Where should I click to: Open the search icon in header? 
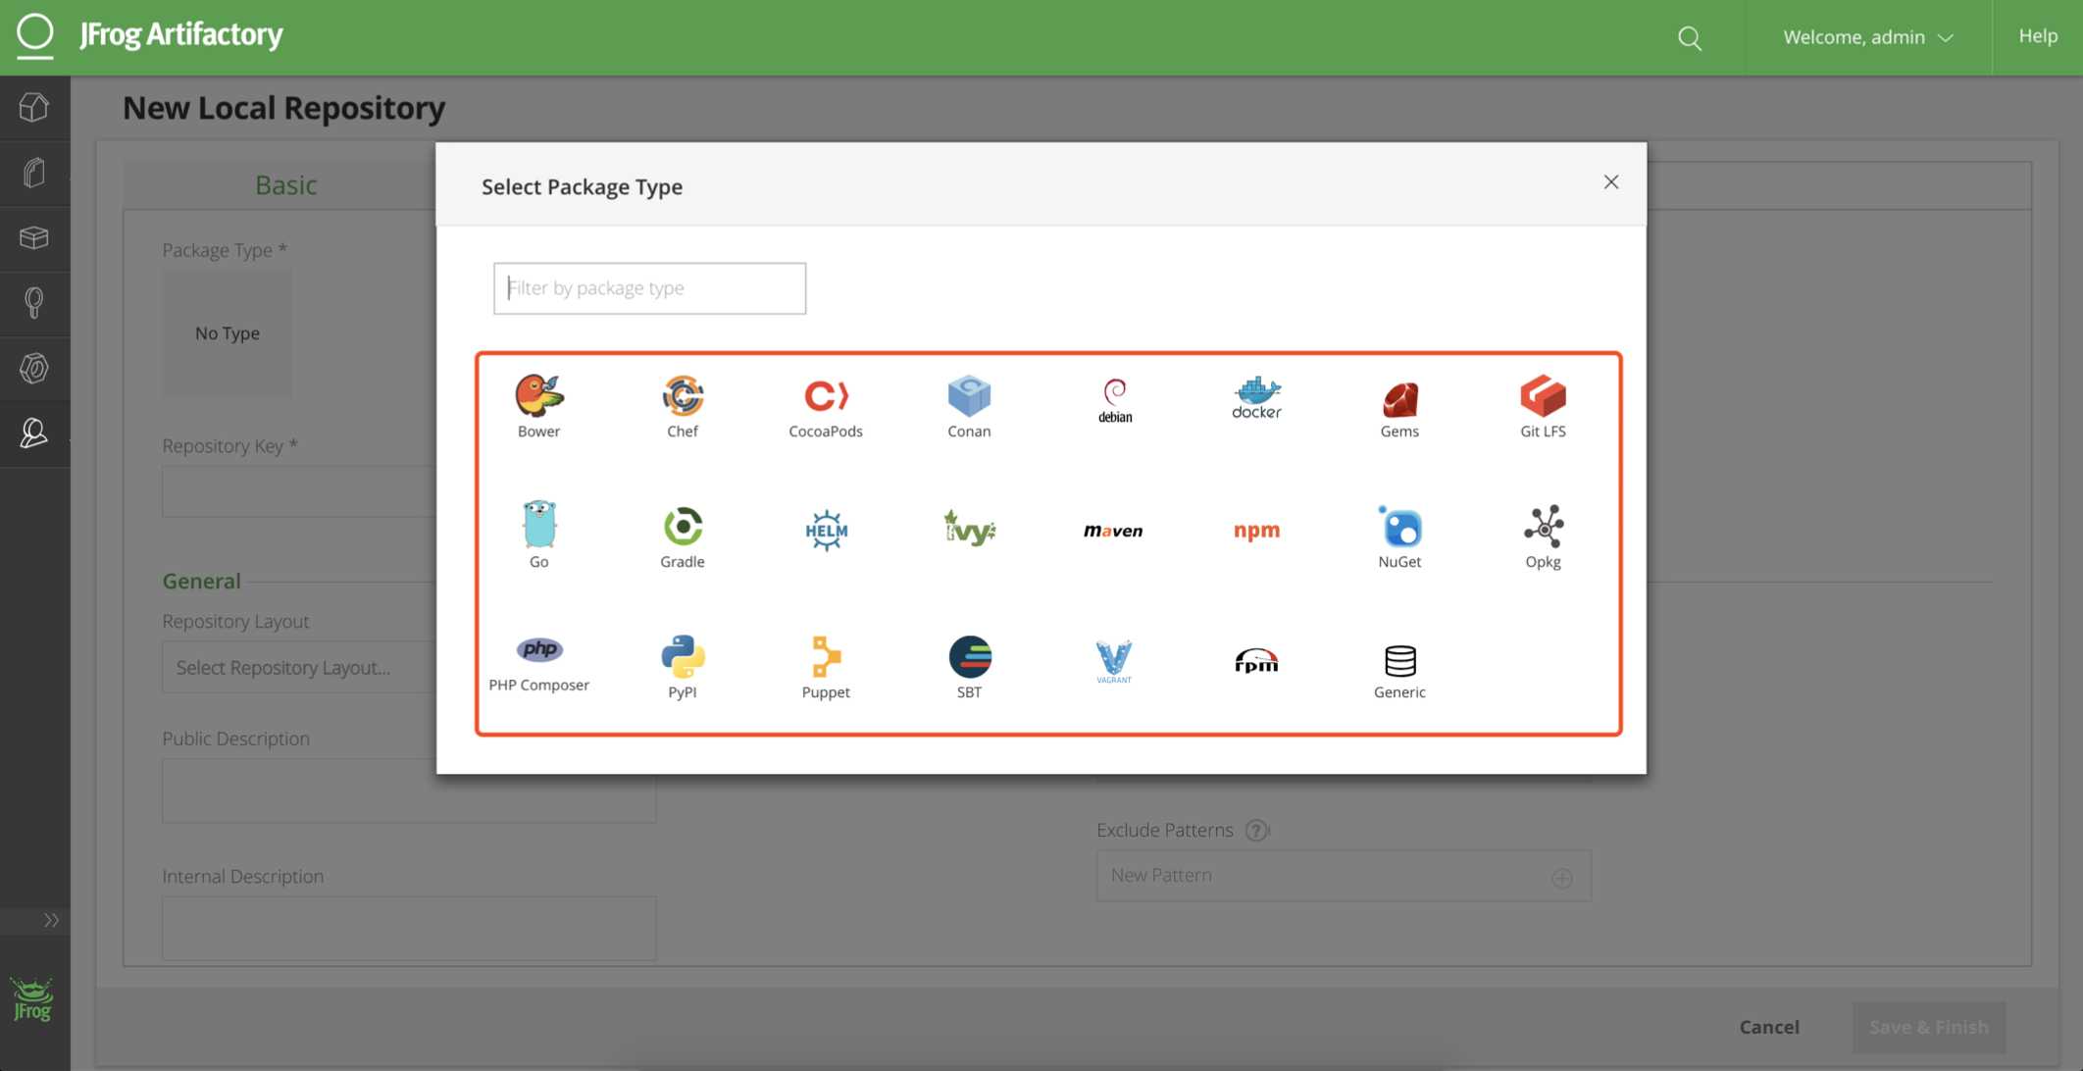pyautogui.click(x=1689, y=37)
